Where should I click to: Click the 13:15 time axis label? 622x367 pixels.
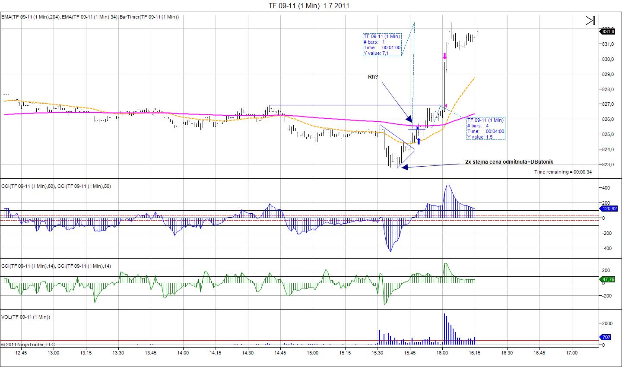coord(86,353)
